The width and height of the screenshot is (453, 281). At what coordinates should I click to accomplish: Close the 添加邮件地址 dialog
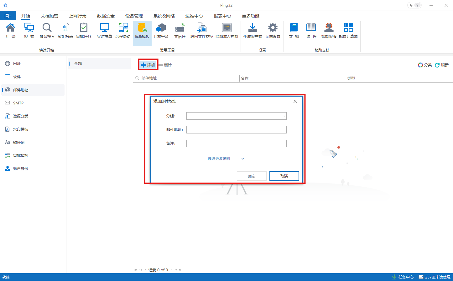pos(295,101)
